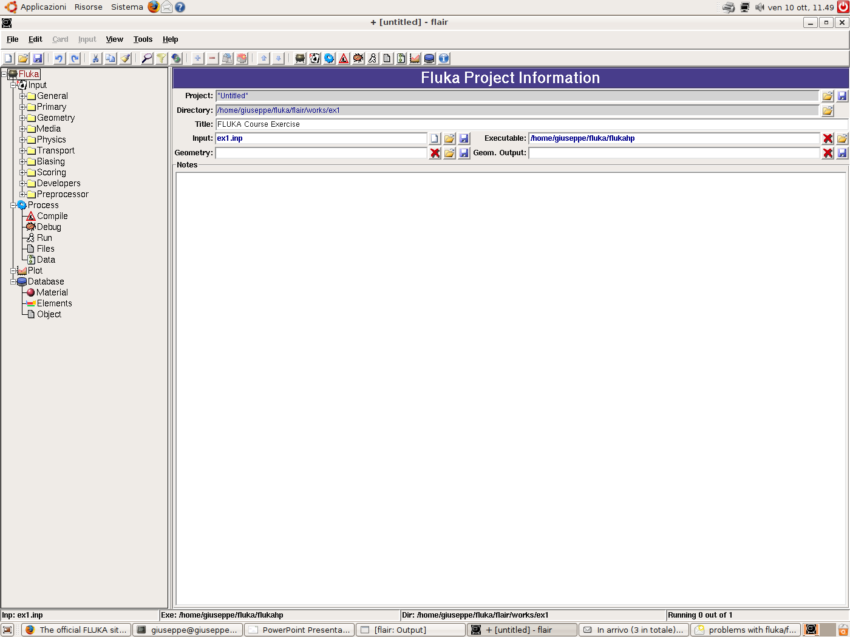
Task: Click the Files document toolbar icon
Action: click(387, 58)
